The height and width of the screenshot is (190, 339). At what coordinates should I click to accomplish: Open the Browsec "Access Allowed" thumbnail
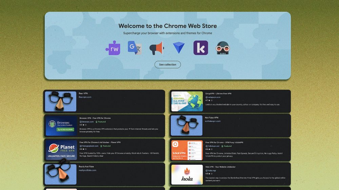61,126
